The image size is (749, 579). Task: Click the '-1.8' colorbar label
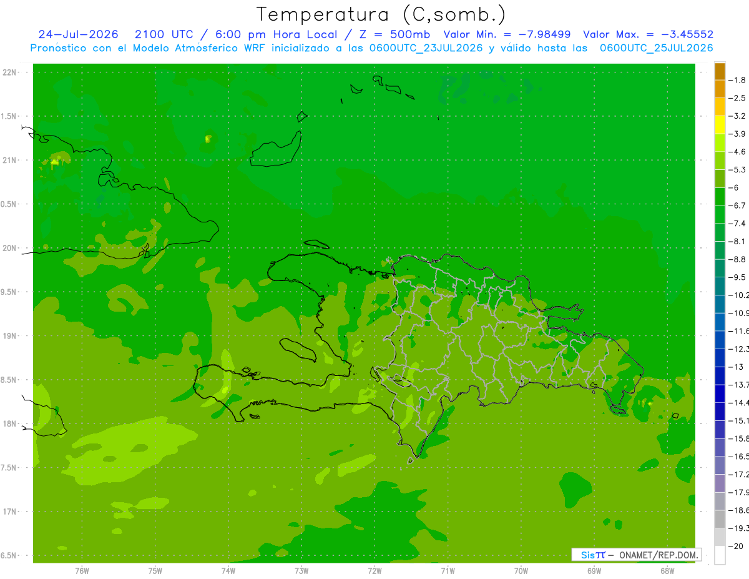[x=737, y=80]
